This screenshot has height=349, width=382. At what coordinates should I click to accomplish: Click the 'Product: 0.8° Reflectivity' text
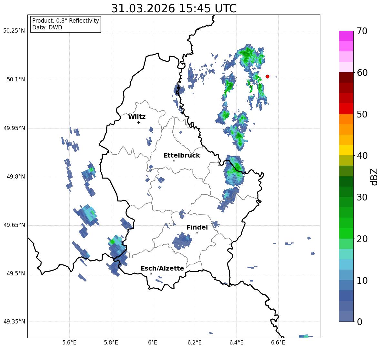click(65, 21)
